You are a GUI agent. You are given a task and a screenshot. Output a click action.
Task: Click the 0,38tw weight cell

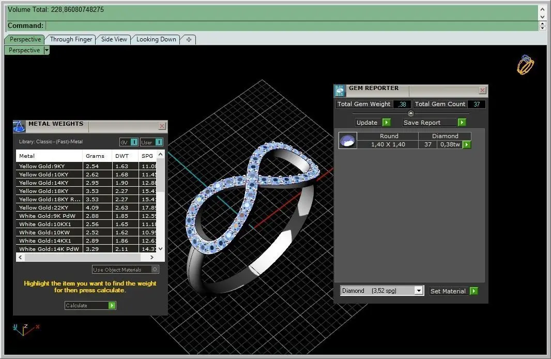tap(450, 144)
